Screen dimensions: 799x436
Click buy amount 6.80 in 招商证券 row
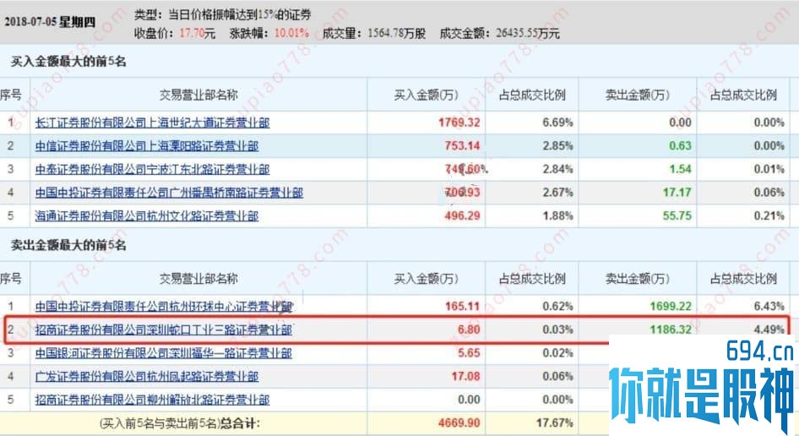click(469, 330)
